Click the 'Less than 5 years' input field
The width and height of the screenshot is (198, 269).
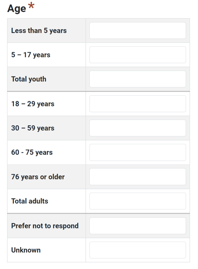point(138,30)
